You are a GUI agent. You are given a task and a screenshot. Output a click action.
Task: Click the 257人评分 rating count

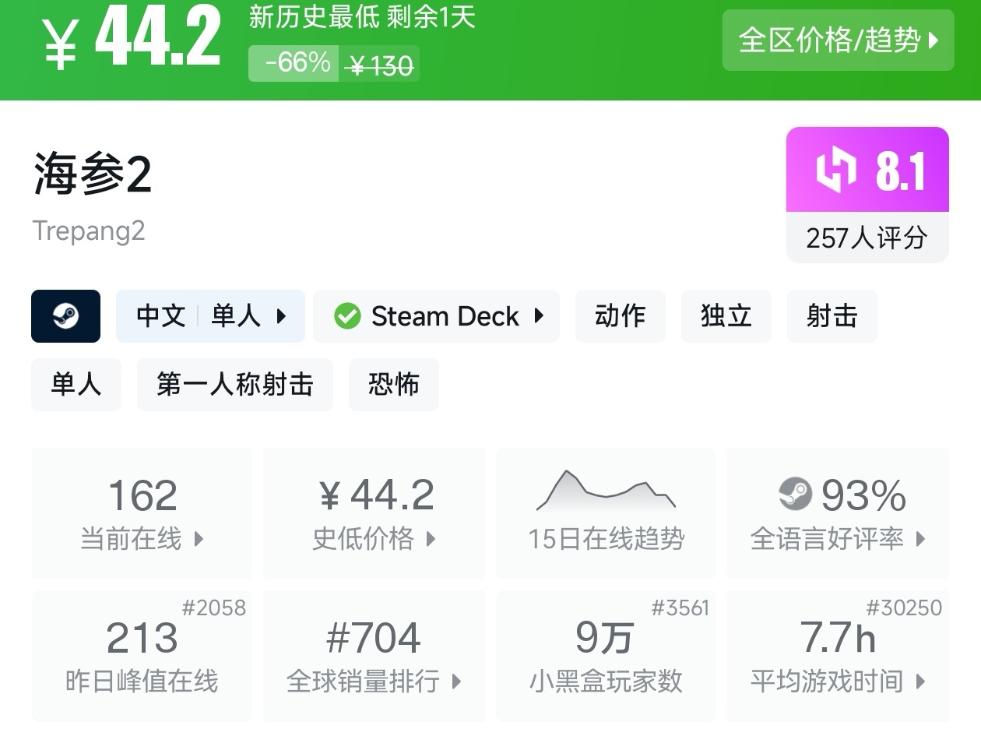(x=867, y=238)
